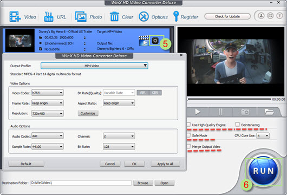Click Check for Update button
Viewport: 287px width, 195px height.
click(227, 16)
